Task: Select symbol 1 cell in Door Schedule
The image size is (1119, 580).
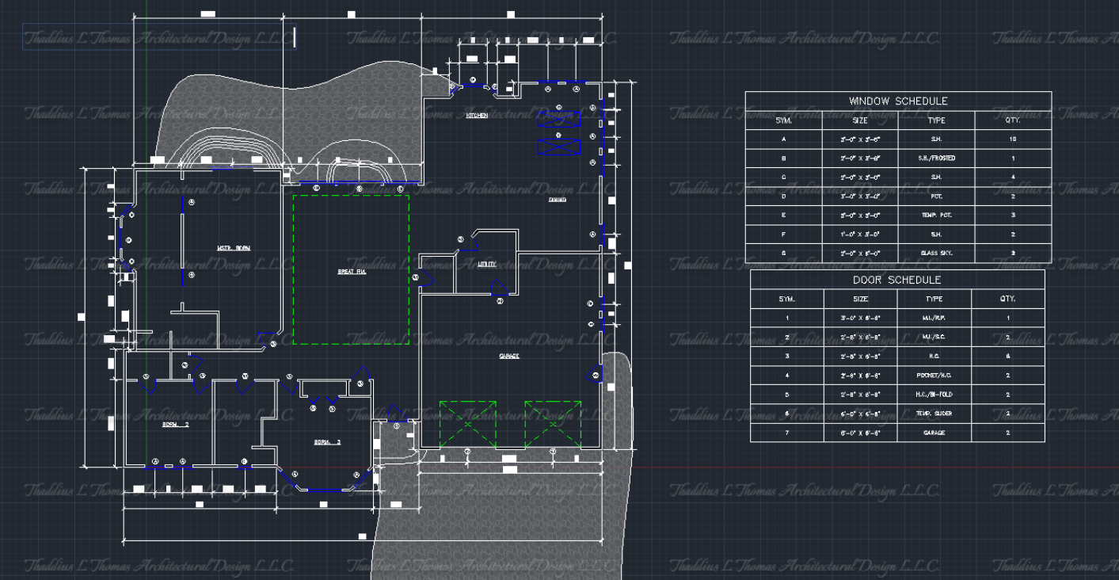Action: [x=786, y=319]
